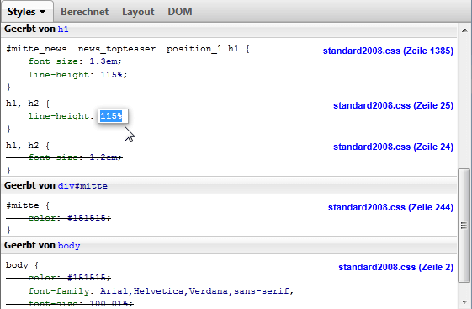Open standard2008.css (Zeile 1385) link
This screenshot has width=472, height=309.
click(x=388, y=51)
